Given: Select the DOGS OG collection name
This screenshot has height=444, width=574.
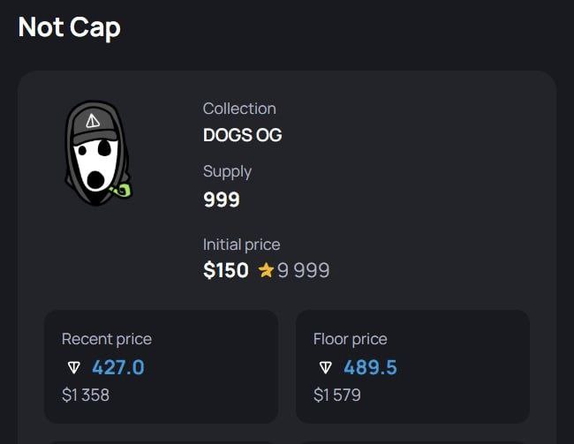Looking at the screenshot, I should point(242,135).
